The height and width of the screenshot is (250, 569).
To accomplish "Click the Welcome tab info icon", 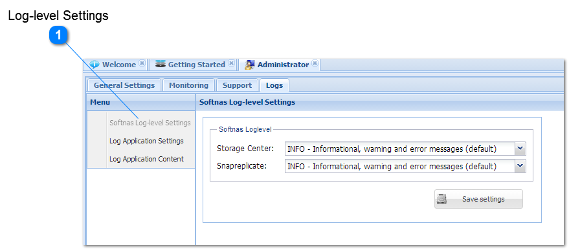I will point(95,65).
